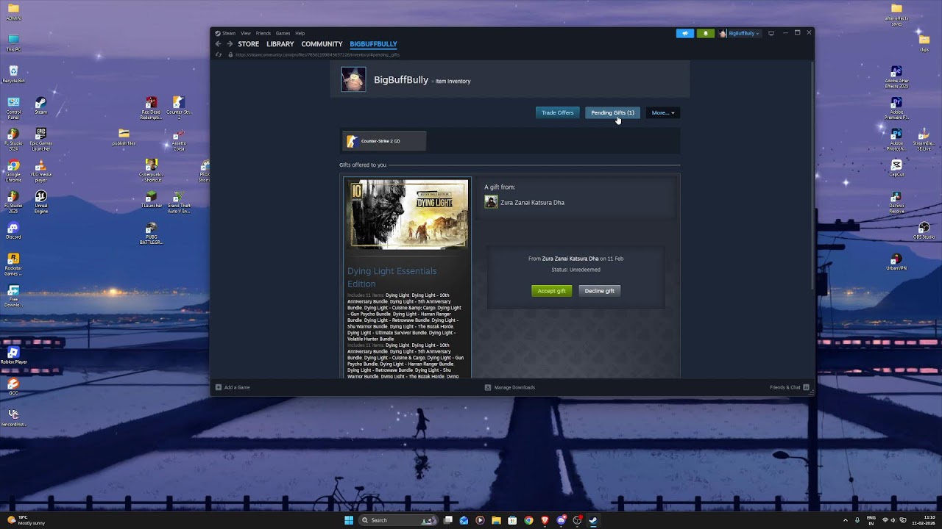Screen dimensions: 942x529
Task: Click the Big Picture mode icon
Action: click(771, 33)
